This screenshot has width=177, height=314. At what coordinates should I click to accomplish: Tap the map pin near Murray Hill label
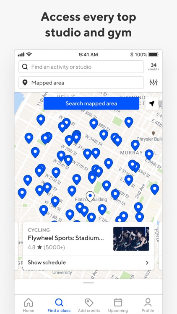149,155
